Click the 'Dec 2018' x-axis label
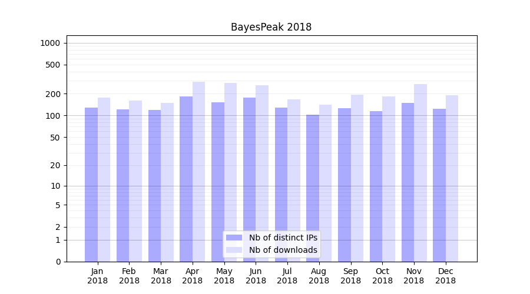The image size is (530, 294). click(x=446, y=276)
